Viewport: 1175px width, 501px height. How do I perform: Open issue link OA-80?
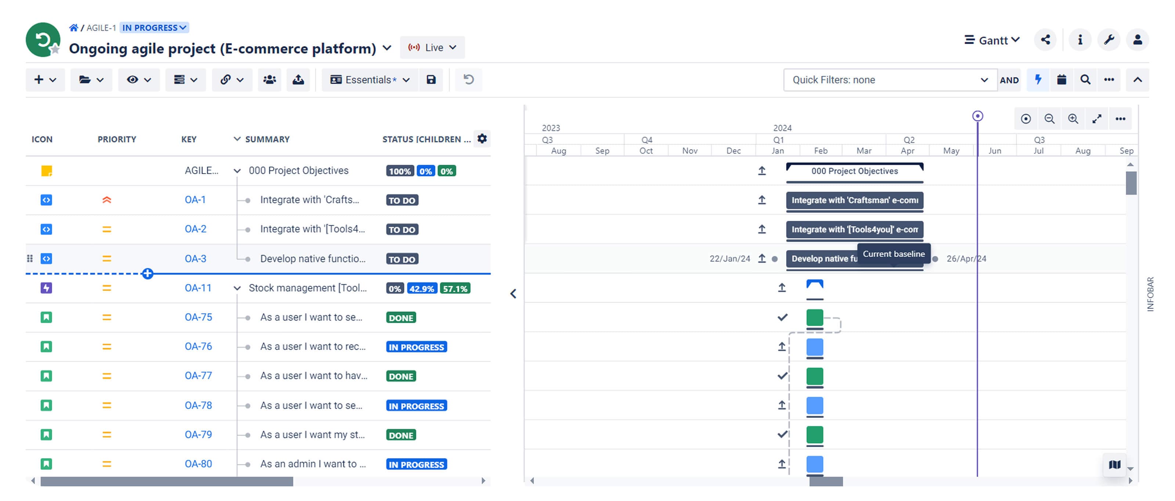click(198, 464)
